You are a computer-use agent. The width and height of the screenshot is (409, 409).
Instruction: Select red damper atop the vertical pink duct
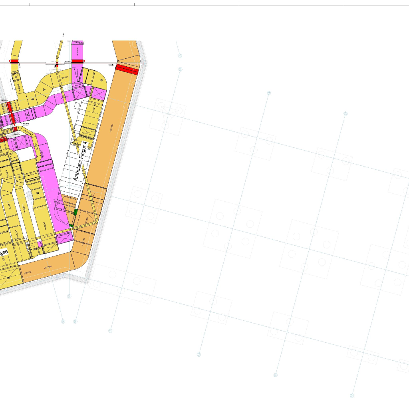(x=77, y=61)
